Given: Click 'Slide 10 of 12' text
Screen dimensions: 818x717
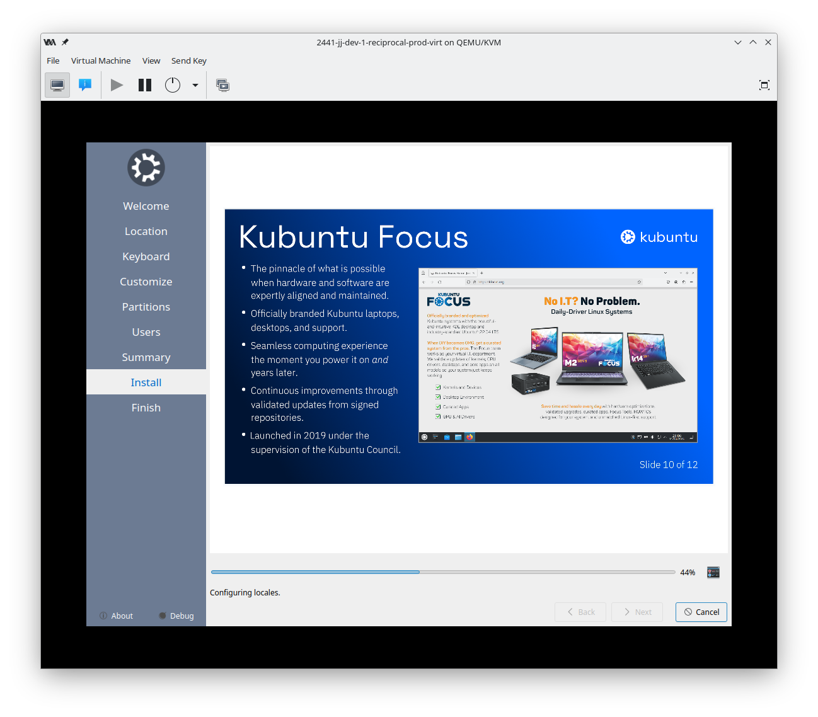Looking at the screenshot, I should pos(669,464).
